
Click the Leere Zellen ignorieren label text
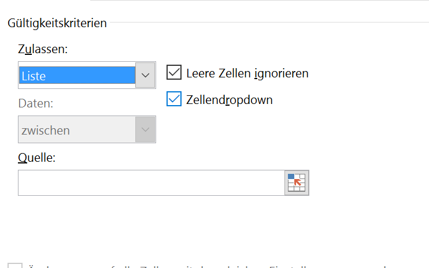pyautogui.click(x=247, y=73)
